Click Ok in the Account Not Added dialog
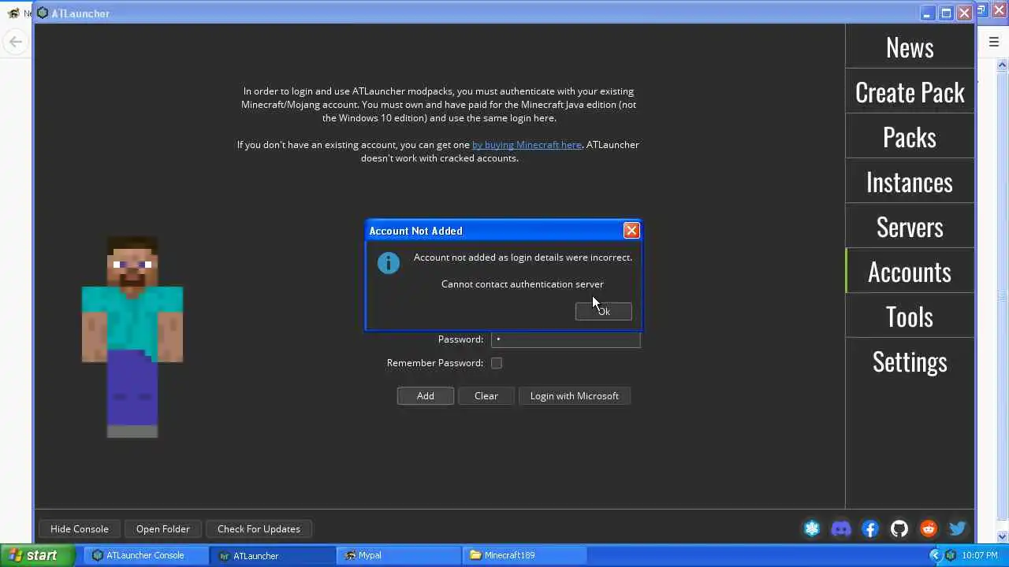The image size is (1009, 567). click(603, 311)
